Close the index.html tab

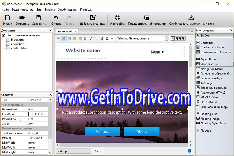pos(76,32)
